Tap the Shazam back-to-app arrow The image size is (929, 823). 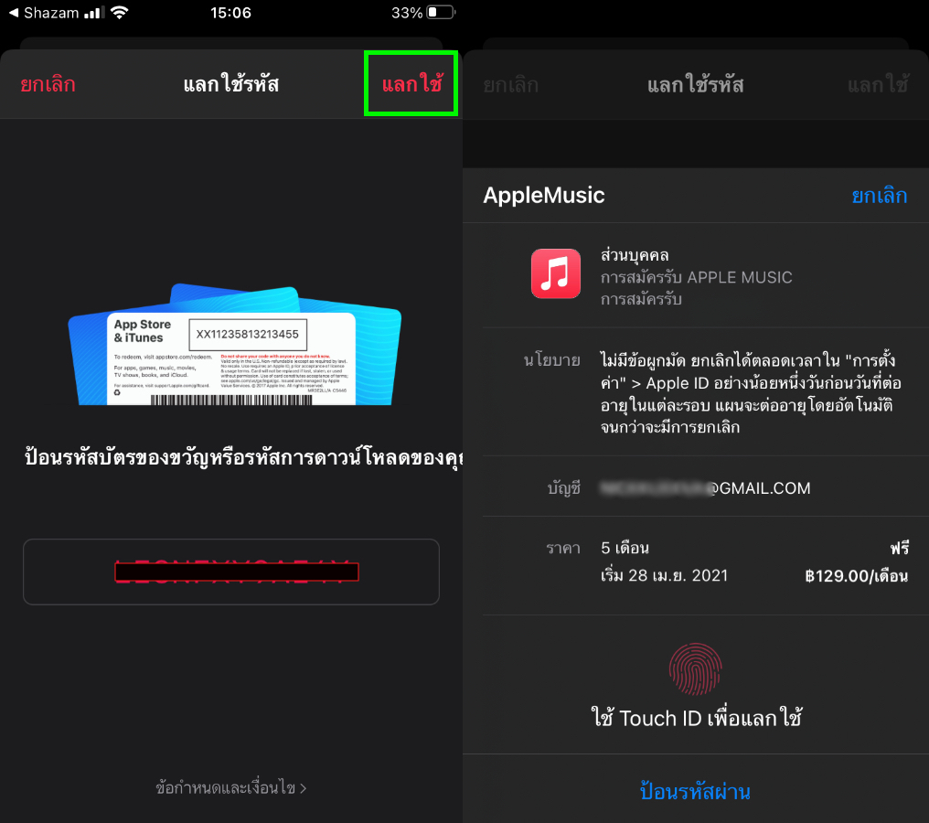click(x=13, y=14)
